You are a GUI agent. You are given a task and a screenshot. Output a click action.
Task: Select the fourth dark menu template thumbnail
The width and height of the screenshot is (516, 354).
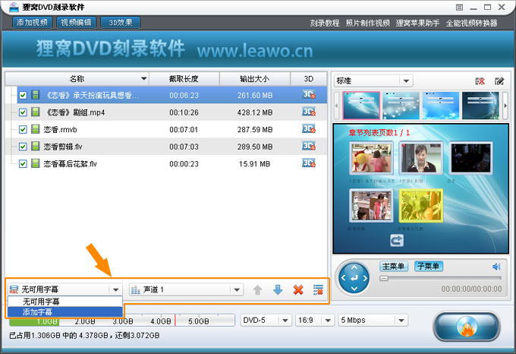480,106
